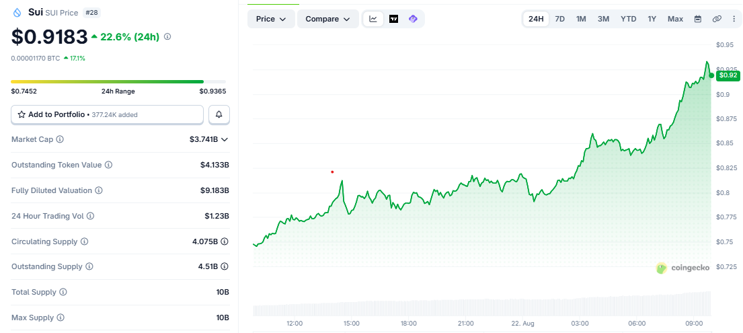Screen dimensions: 743x333
Task: Select the Max time range tab
Action: [675, 19]
